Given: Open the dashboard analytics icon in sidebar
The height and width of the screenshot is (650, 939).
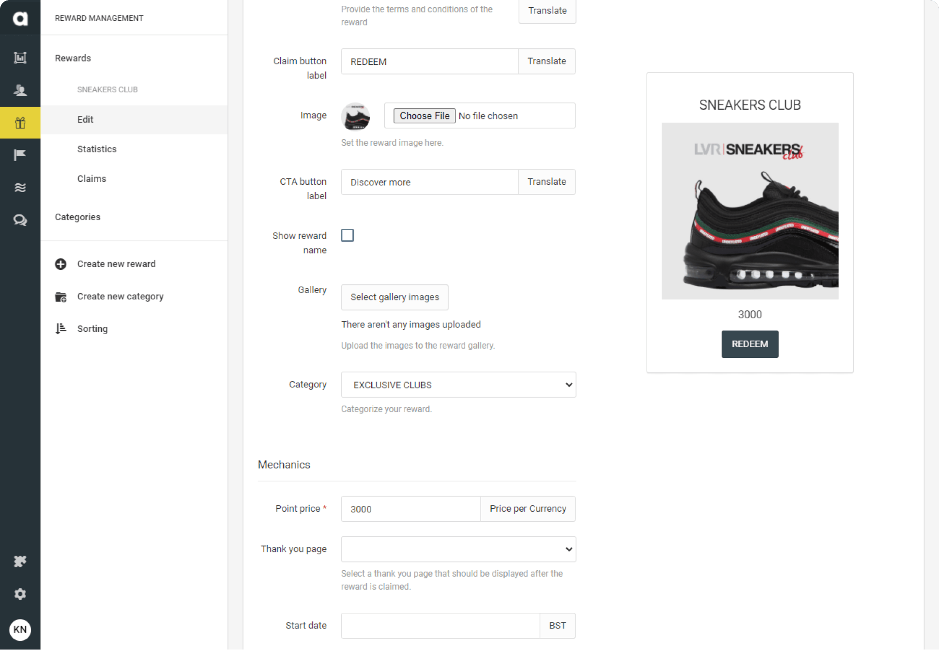Looking at the screenshot, I should 20,58.
